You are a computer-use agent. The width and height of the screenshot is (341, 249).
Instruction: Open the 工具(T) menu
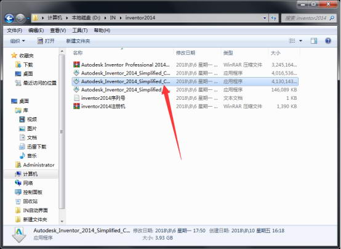pyautogui.click(x=80, y=30)
